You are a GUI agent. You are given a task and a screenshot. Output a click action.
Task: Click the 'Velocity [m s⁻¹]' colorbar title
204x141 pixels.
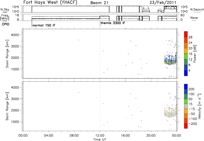click(x=199, y=106)
